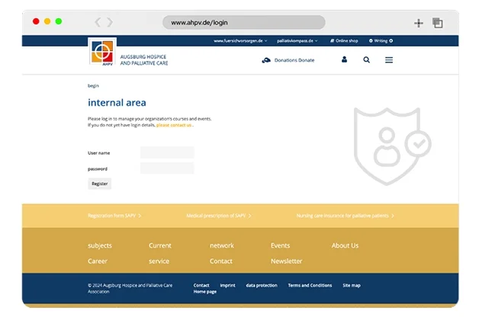Open Medical prescription of SAPV link
Screen dimensions: 479x327
(219, 216)
